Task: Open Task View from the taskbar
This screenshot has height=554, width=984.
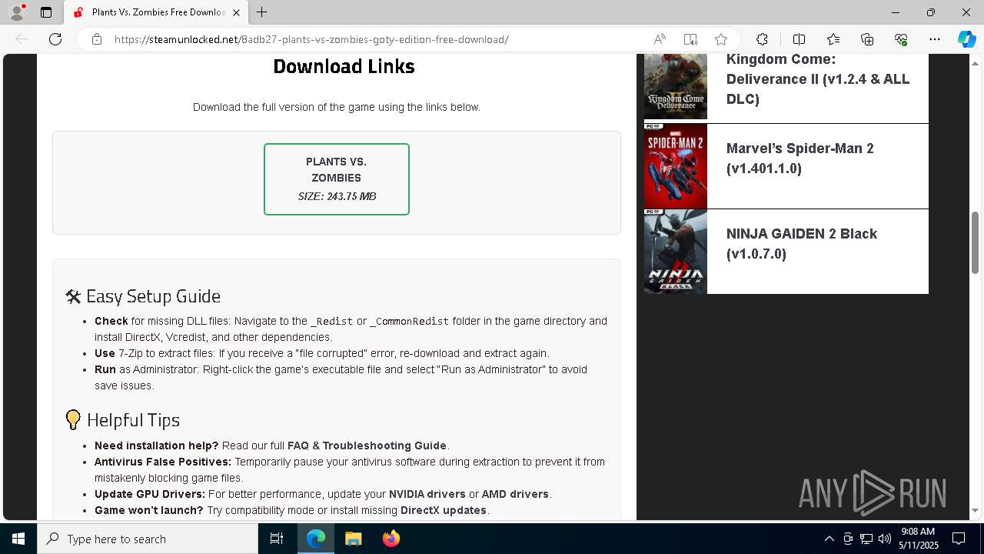Action: [x=277, y=539]
